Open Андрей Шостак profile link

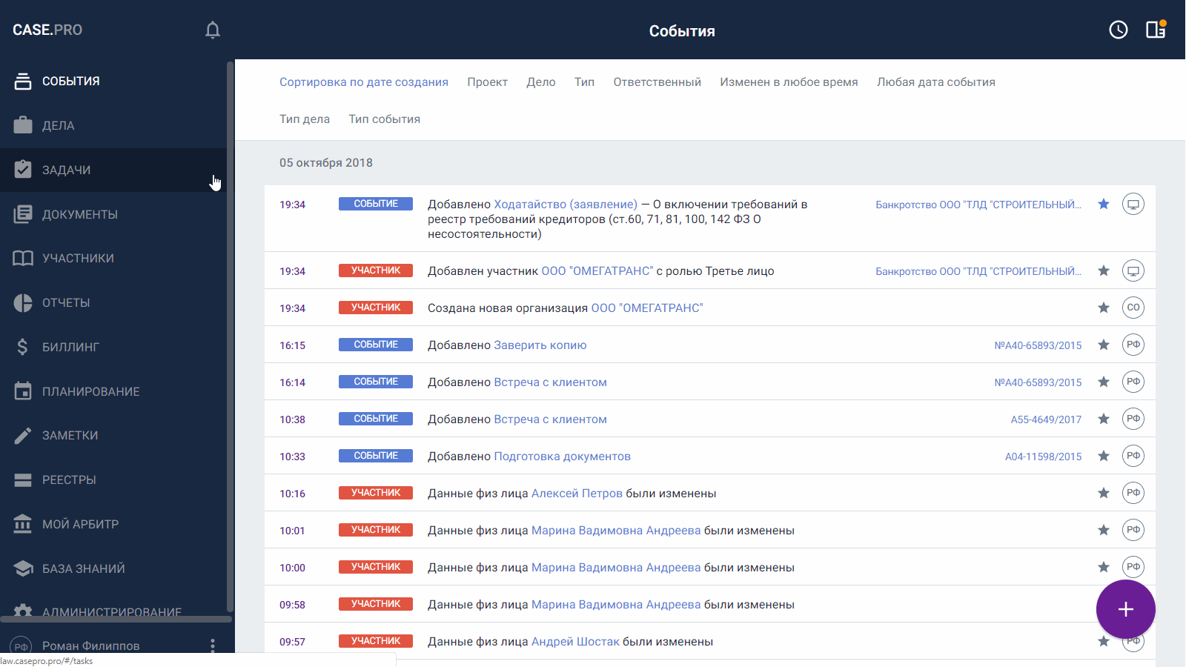coord(575,642)
